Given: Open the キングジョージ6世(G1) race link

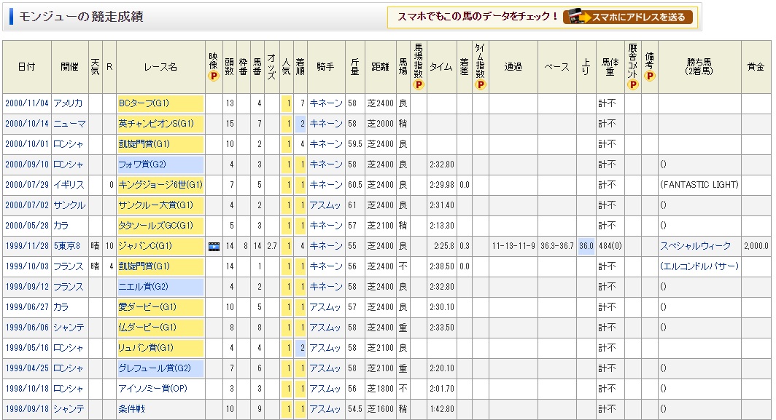Looking at the screenshot, I should coord(160,185).
